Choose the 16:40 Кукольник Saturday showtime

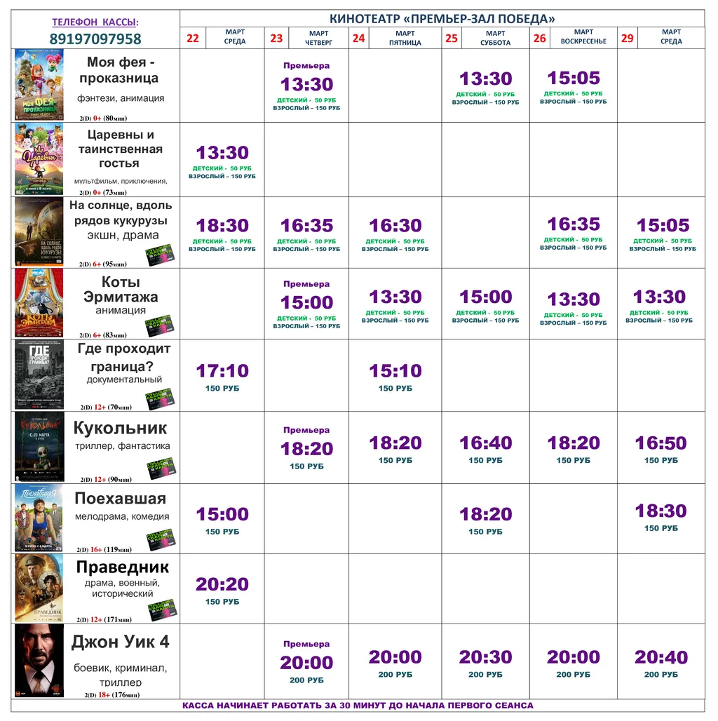(486, 443)
